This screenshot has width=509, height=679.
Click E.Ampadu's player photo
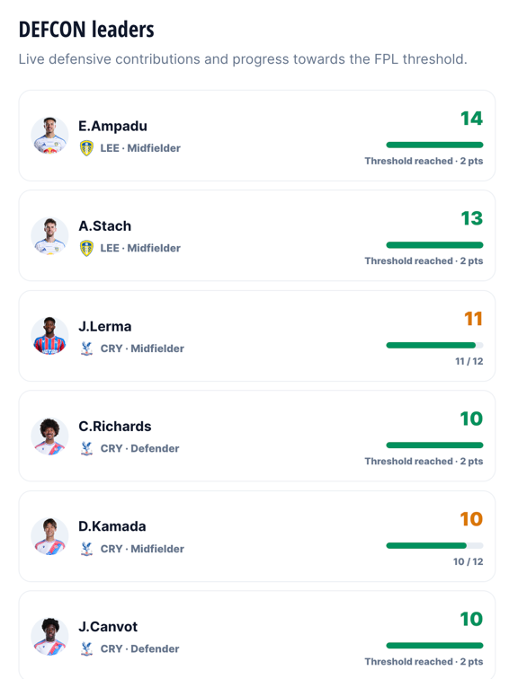pos(49,136)
